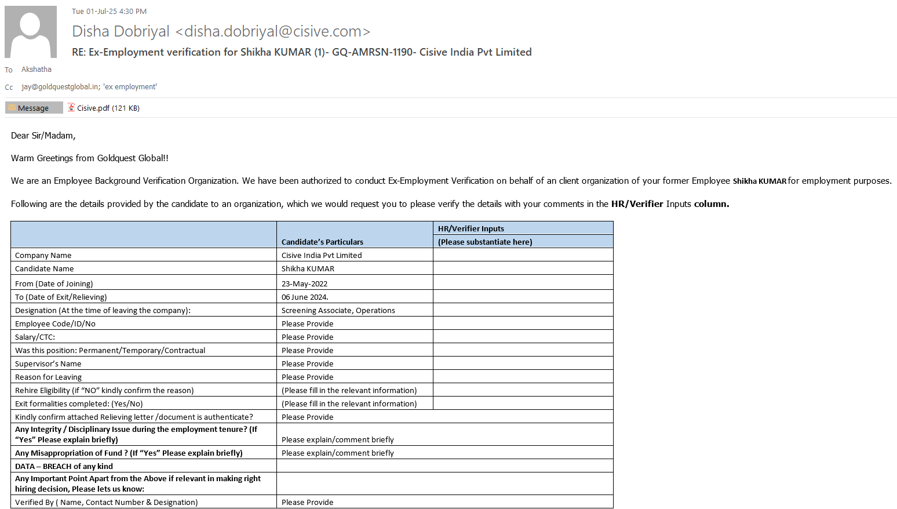The width and height of the screenshot is (897, 509).
Task: Click the HR/Verifier input cell for Salary/CTC
Action: 523,337
